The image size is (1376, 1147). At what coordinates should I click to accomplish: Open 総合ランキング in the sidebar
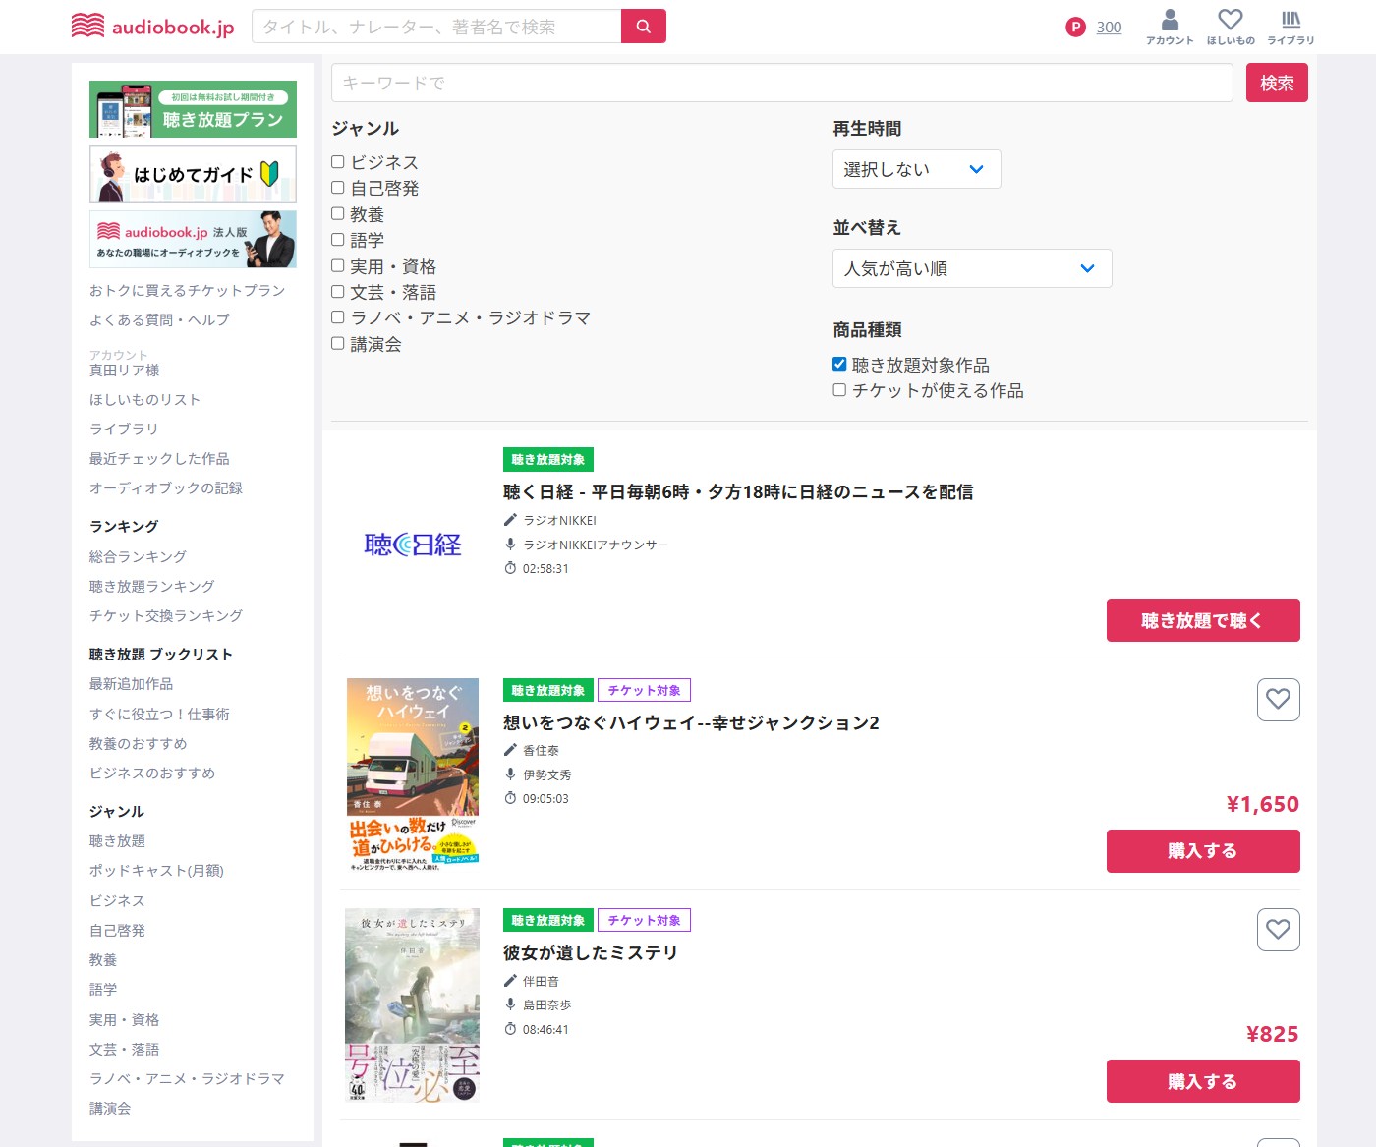coord(138,557)
